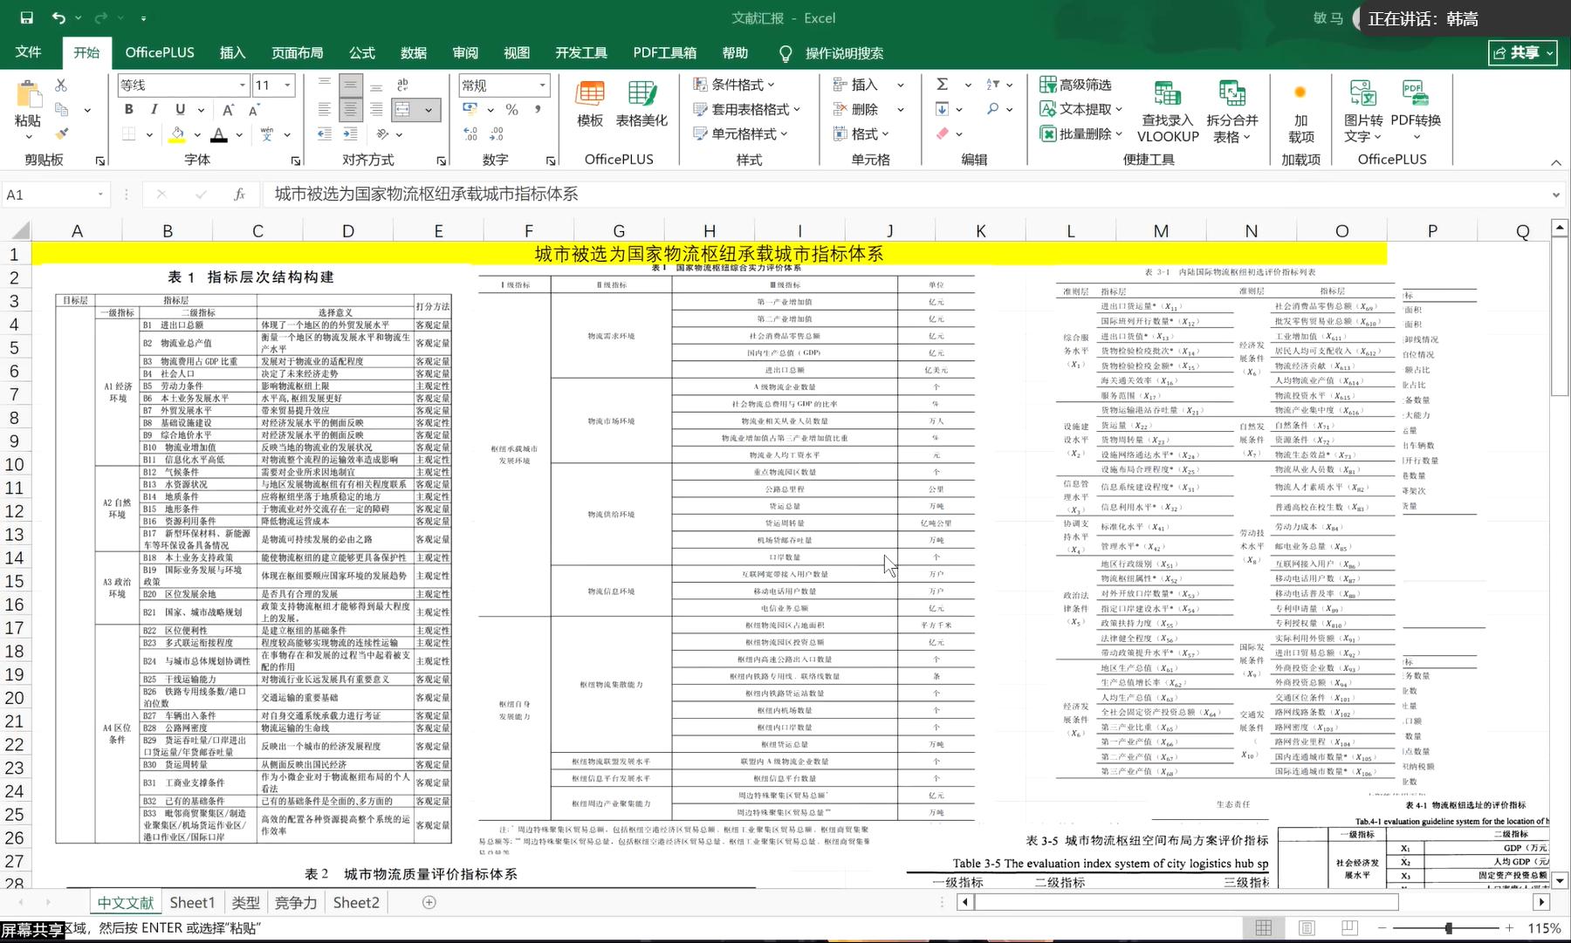Click the 高级筛选 advanced filter button
The image size is (1571, 943).
(1075, 85)
